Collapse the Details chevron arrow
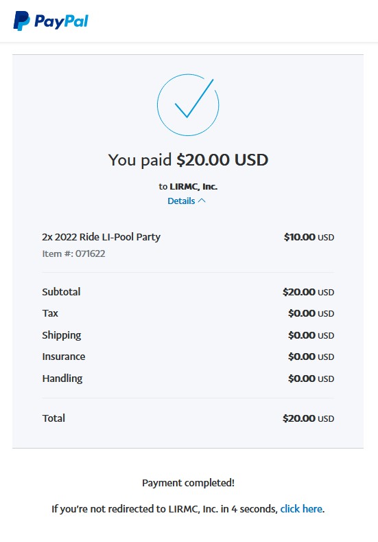Image resolution: width=378 pixels, height=542 pixels. click(x=202, y=201)
